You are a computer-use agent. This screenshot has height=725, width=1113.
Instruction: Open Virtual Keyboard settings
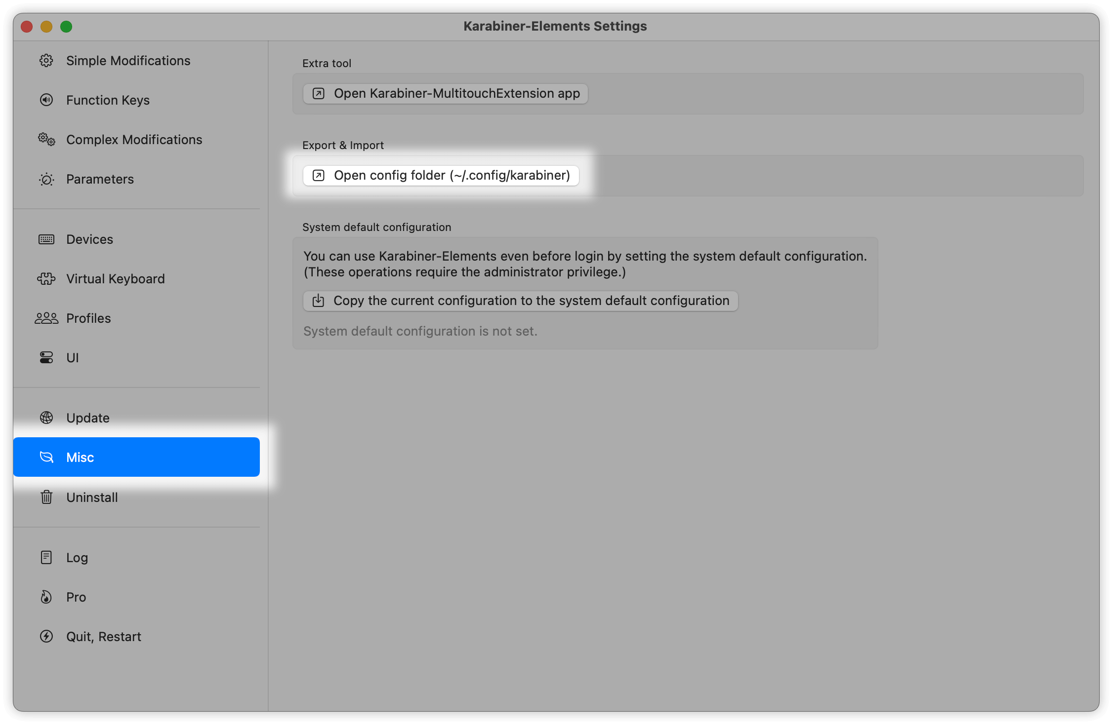coord(137,279)
